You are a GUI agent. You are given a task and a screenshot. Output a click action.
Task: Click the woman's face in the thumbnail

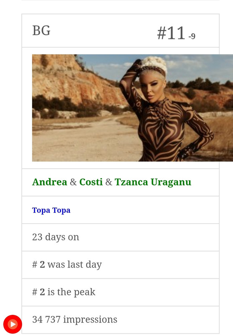pyautogui.click(x=152, y=87)
